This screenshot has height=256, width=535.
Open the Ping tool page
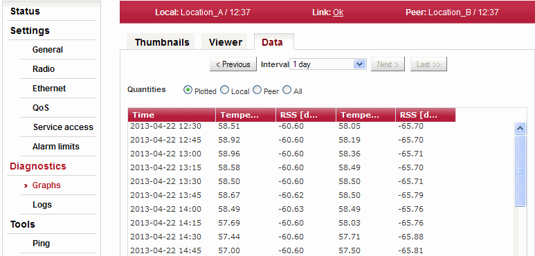tap(42, 244)
